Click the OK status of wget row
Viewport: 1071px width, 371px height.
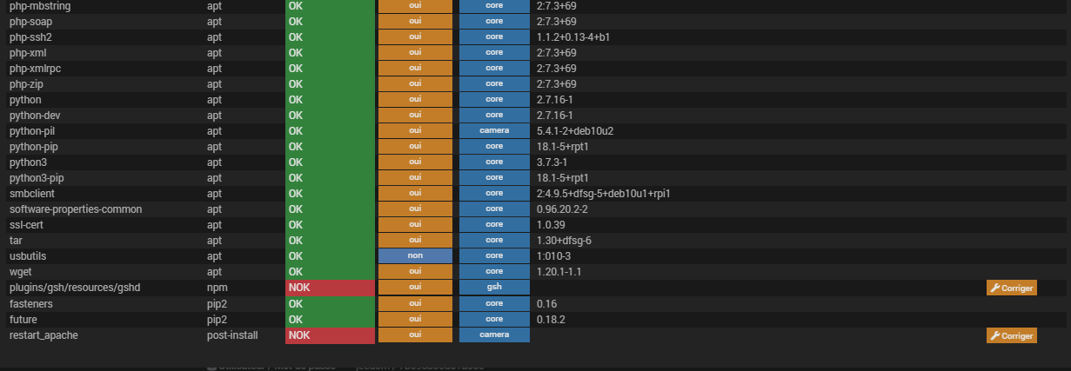coord(330,271)
